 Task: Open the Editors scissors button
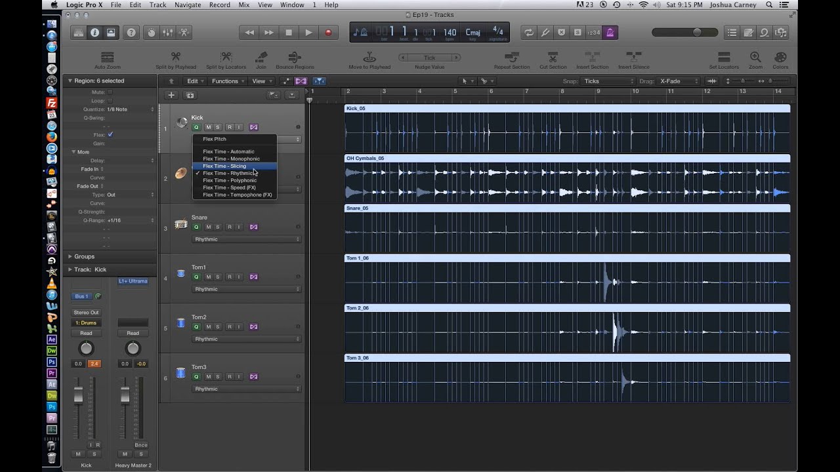[184, 32]
